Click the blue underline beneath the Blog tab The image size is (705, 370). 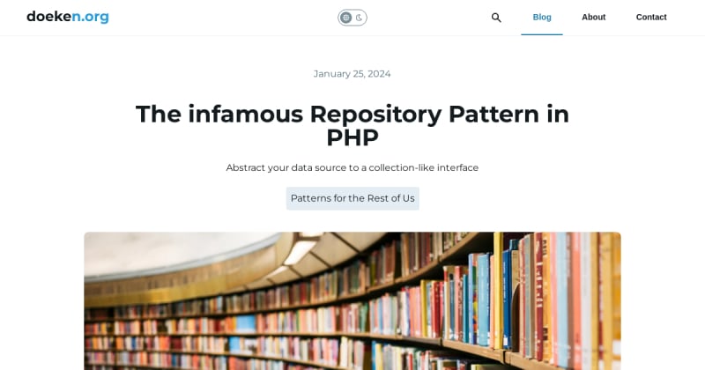point(542,34)
